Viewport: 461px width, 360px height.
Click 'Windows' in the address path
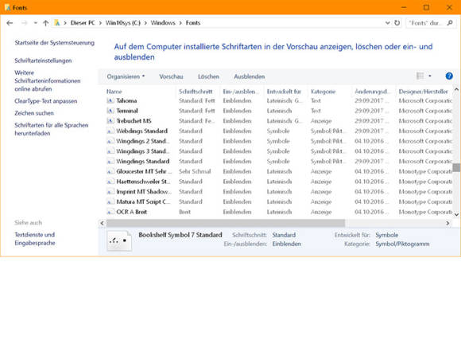[163, 23]
